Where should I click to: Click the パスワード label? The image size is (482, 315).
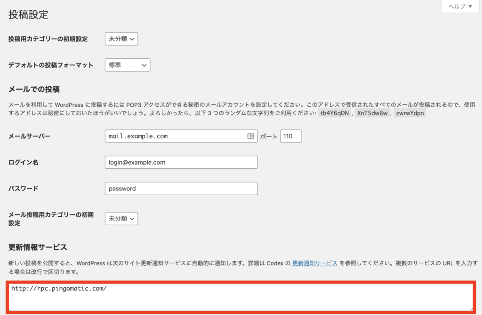pos(24,189)
